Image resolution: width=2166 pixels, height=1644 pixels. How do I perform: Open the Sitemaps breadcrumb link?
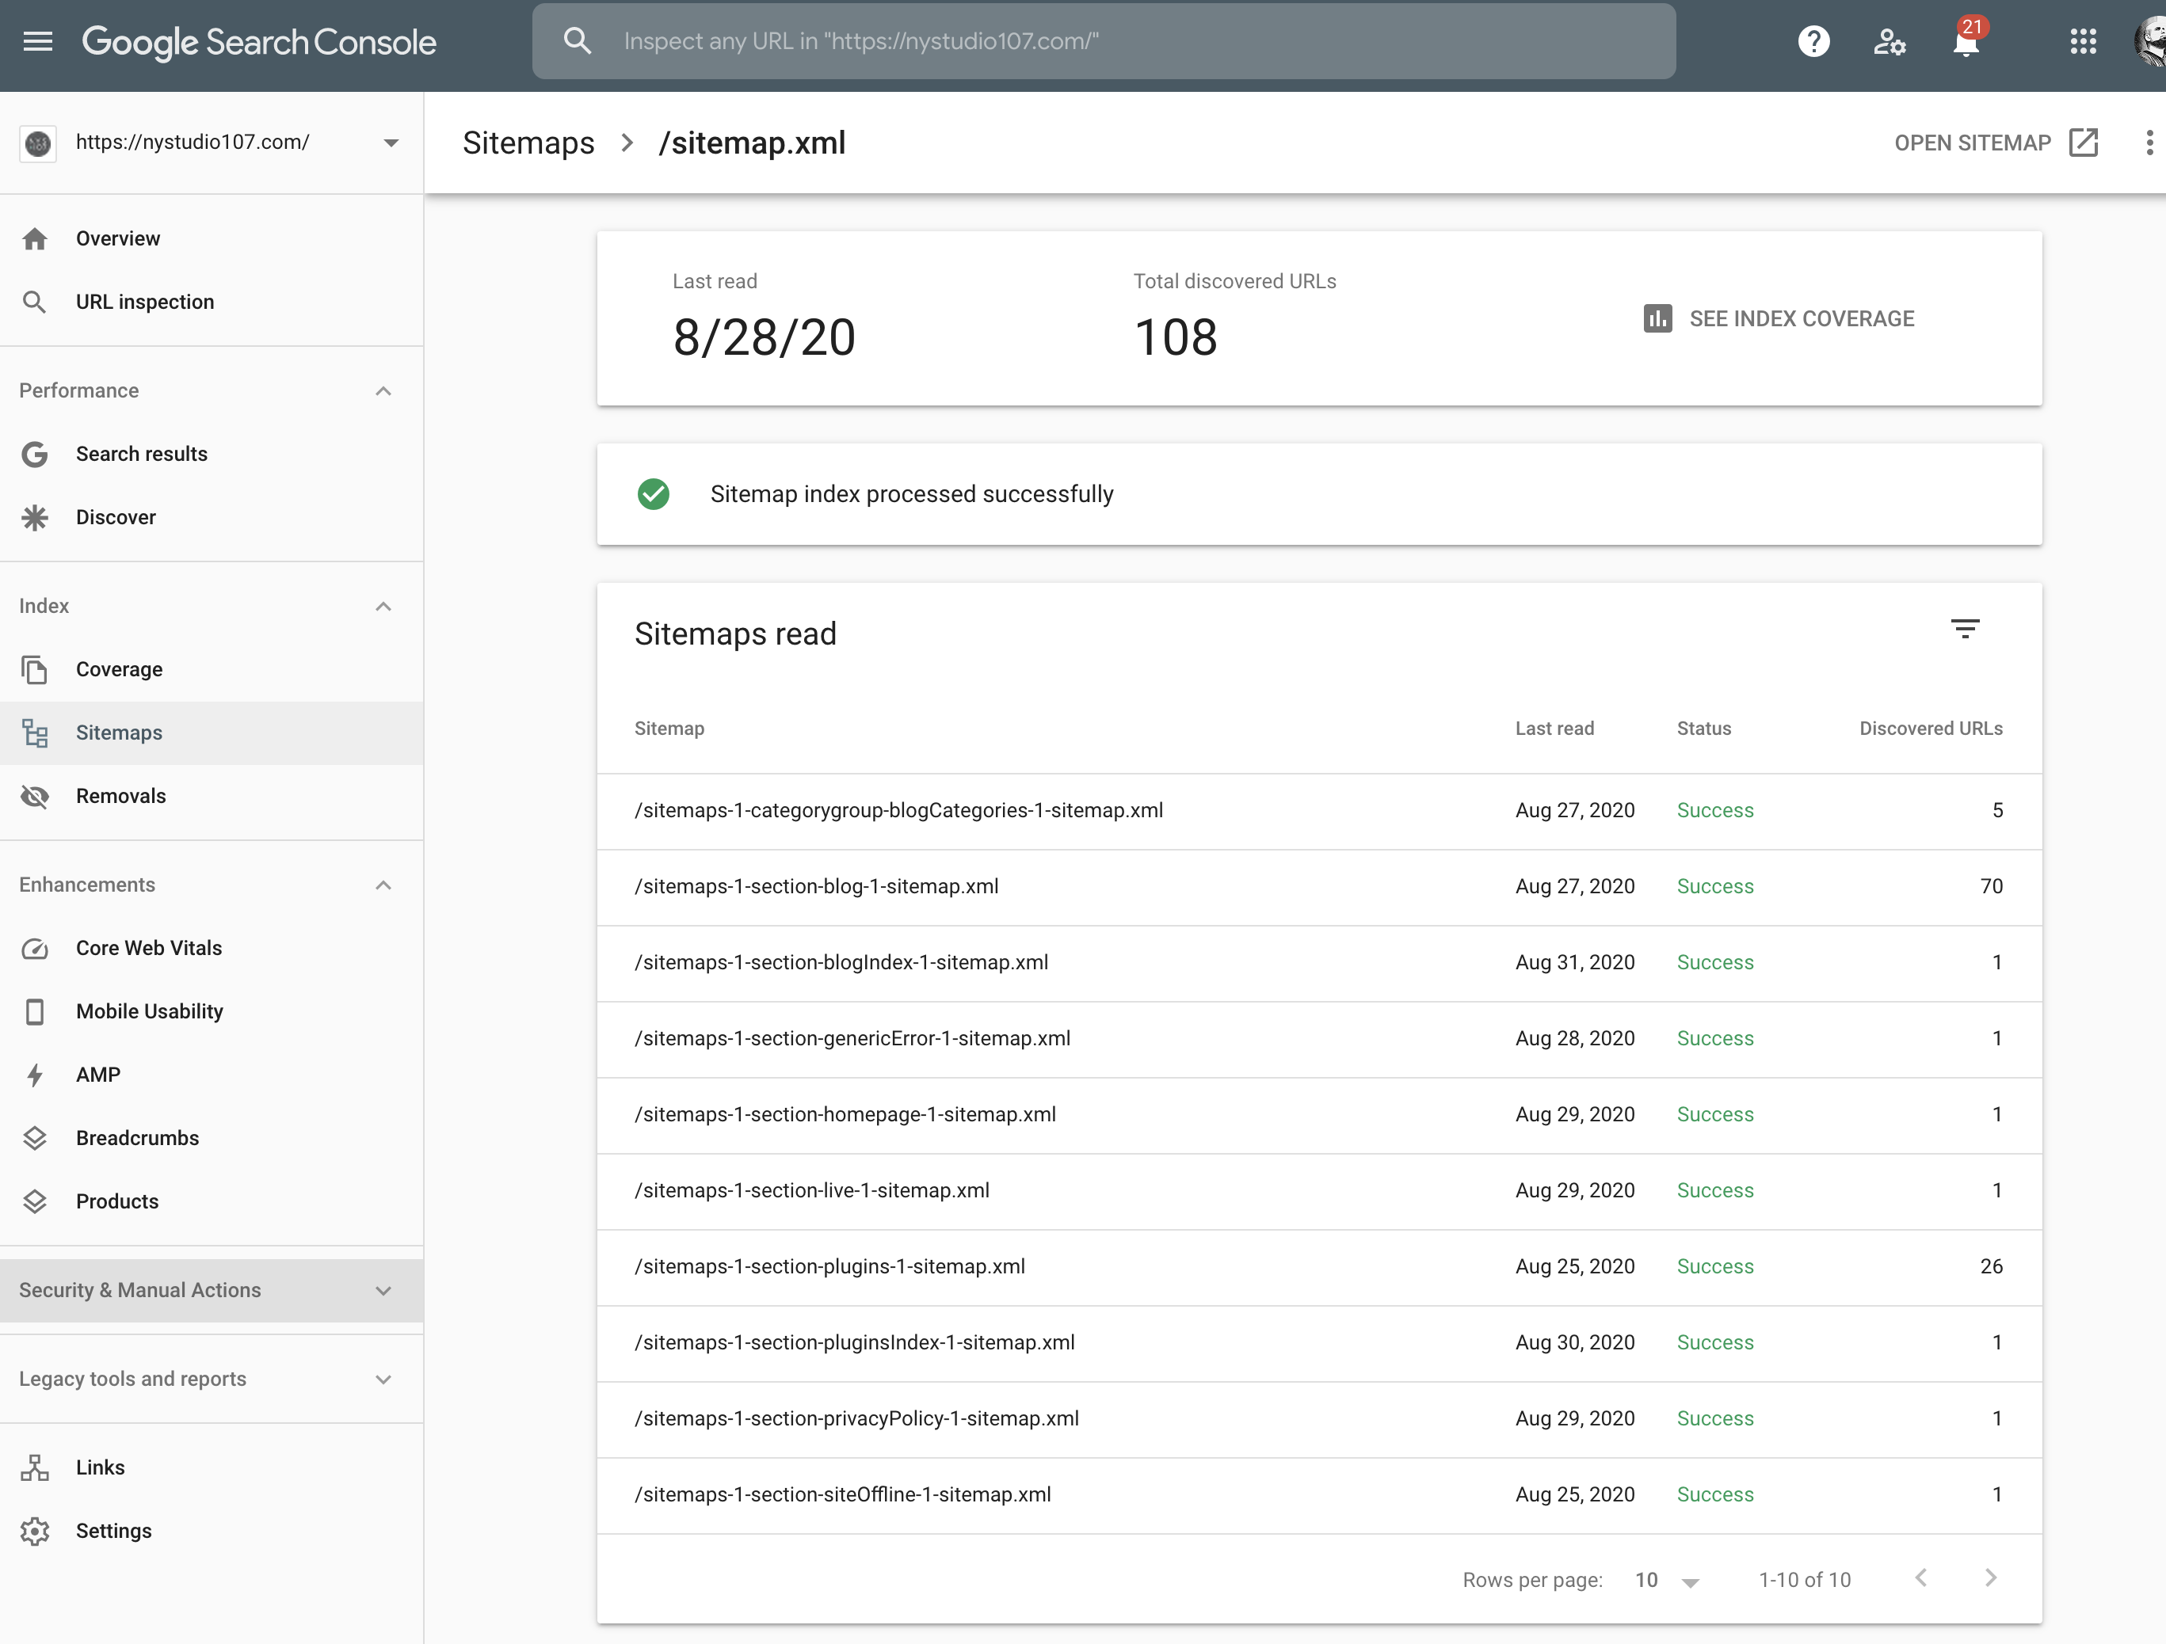pyautogui.click(x=528, y=143)
